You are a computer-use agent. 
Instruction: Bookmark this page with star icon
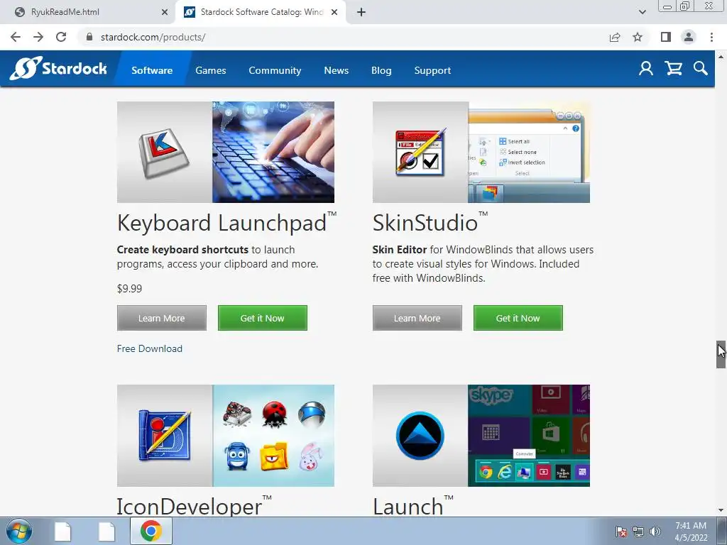638,37
